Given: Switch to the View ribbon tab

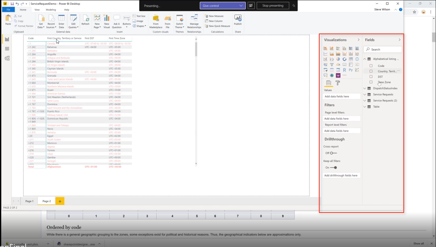Looking at the screenshot, I should tap(37, 10).
